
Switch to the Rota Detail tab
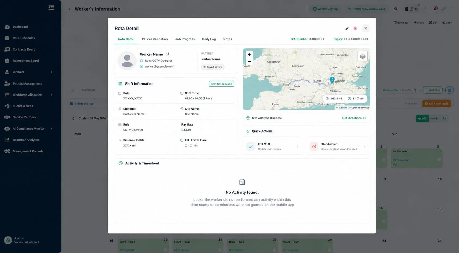126,39
